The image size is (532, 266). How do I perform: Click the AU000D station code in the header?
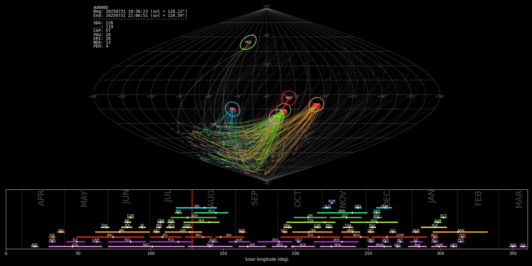pyautogui.click(x=100, y=8)
